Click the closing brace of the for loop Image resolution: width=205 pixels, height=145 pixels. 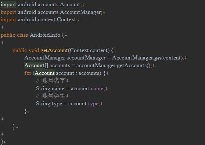point(26,112)
